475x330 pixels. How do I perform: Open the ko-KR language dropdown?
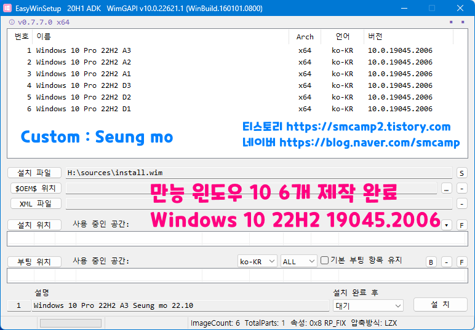(257, 261)
